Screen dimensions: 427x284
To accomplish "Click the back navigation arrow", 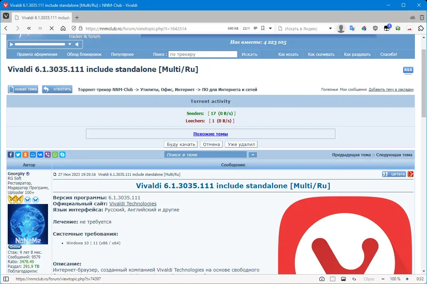I will pos(6,29).
